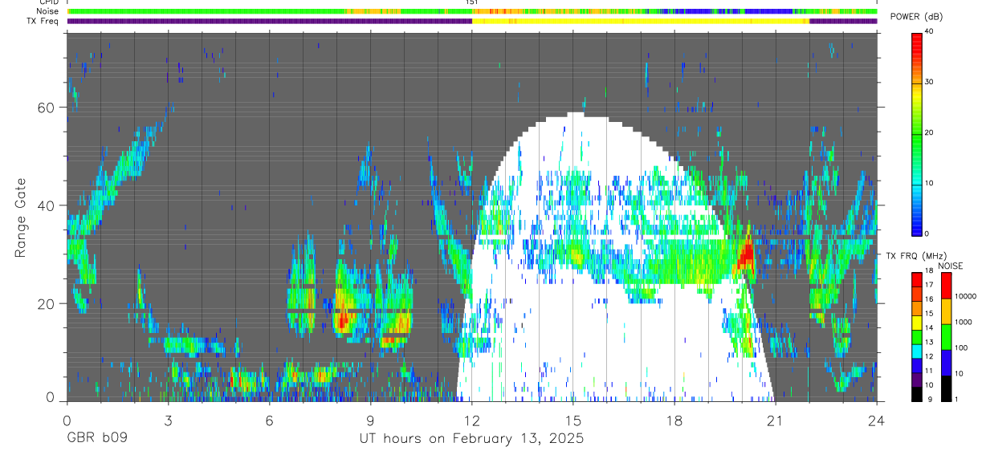Click the power scale value 20
The image size is (986, 455).
pyautogui.click(x=929, y=132)
